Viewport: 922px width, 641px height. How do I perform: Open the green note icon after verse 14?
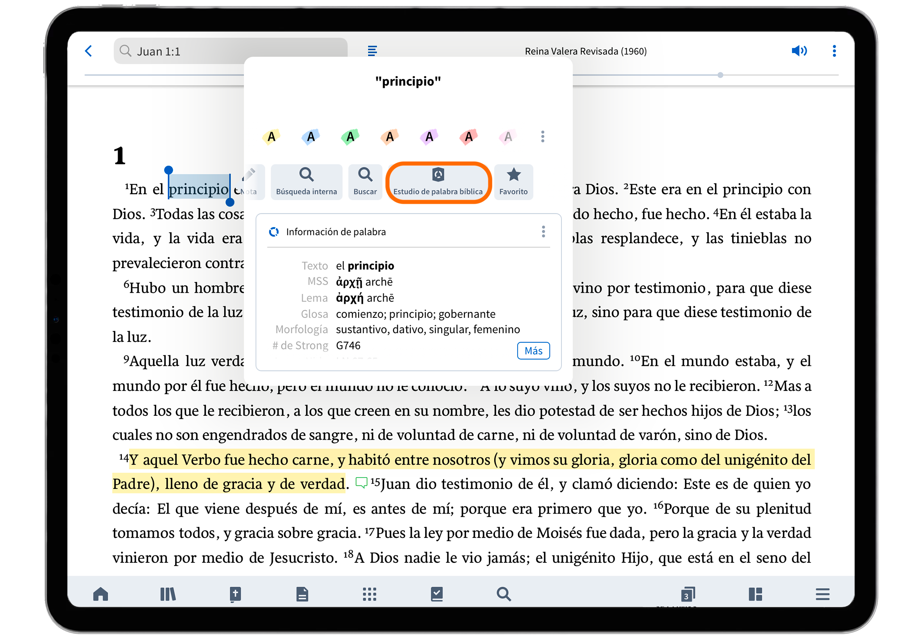coord(361,483)
